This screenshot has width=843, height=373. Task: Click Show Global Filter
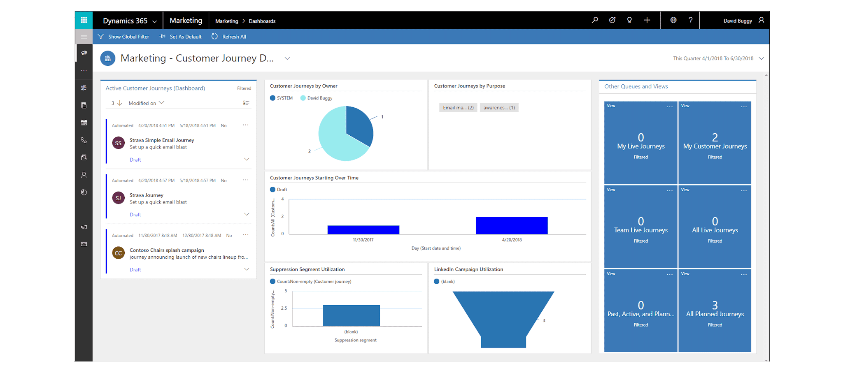click(x=123, y=37)
